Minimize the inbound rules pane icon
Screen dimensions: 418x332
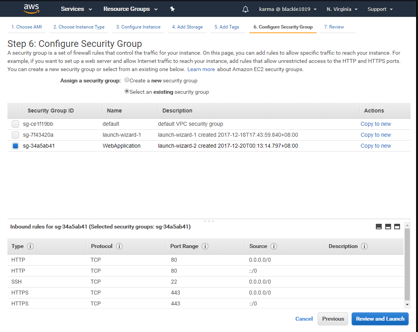click(x=379, y=227)
